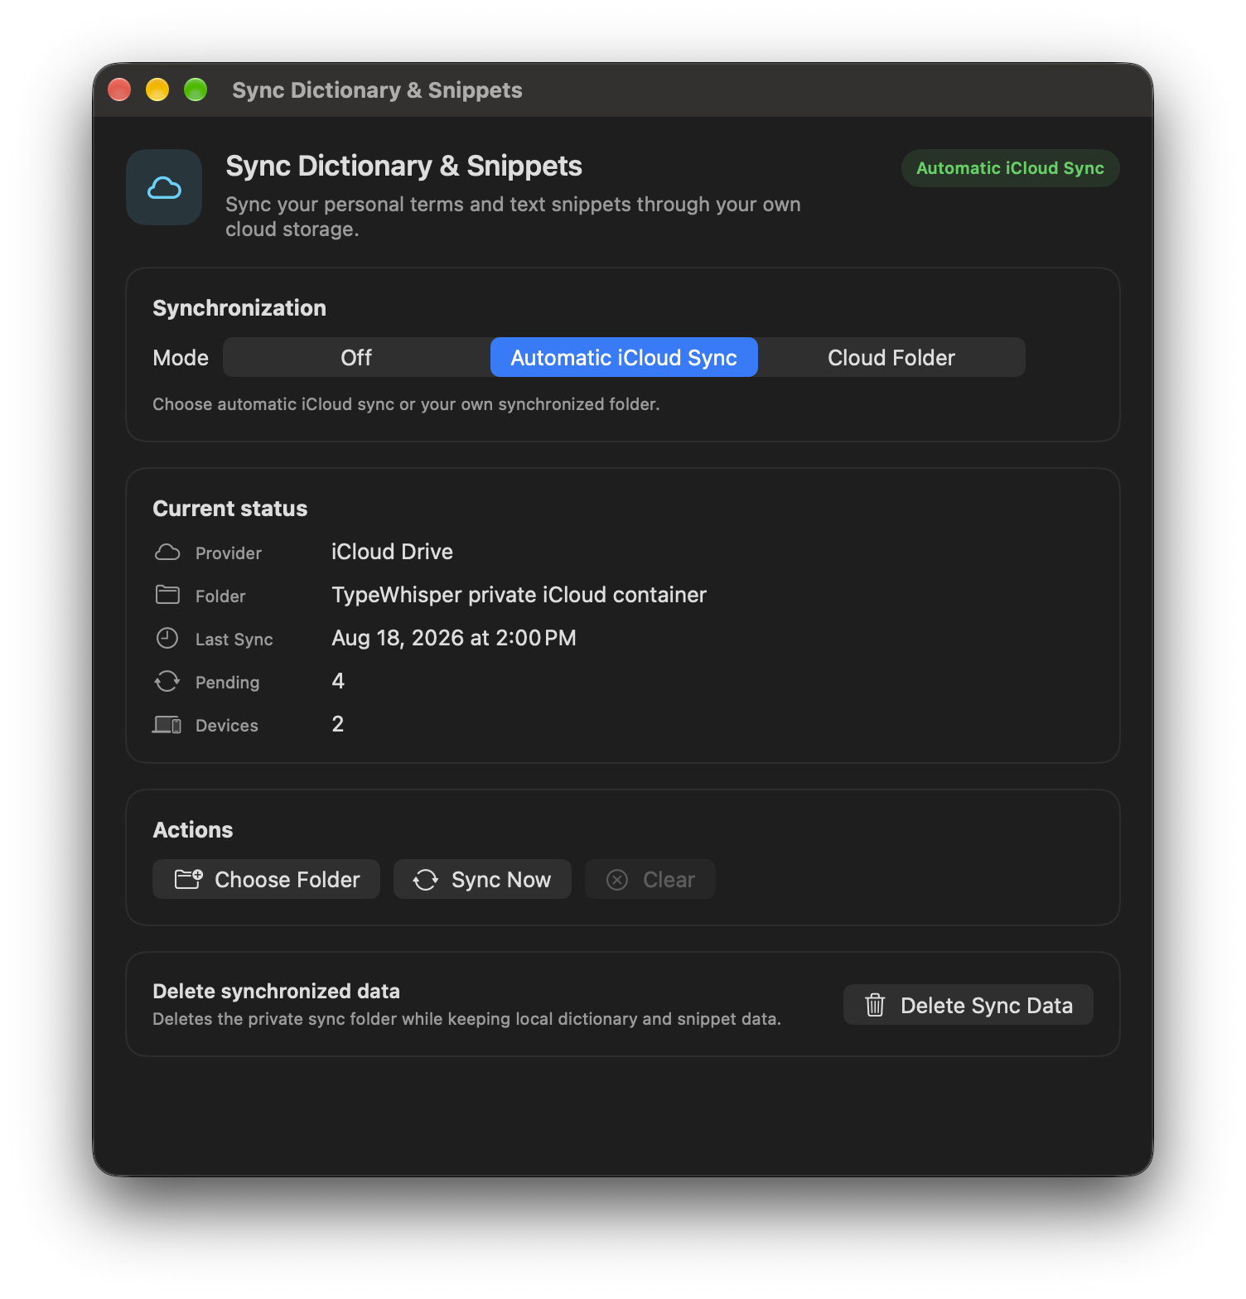1246x1299 pixels.
Task: Open the Choose Folder dialog
Action: 266,879
